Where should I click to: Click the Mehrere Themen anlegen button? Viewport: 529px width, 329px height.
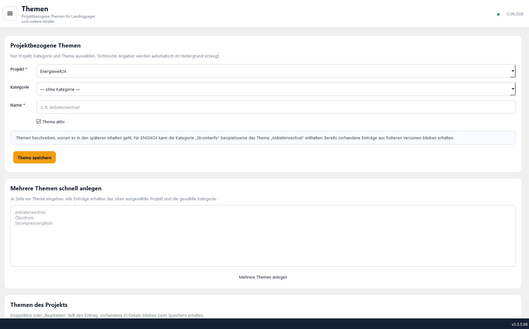(x=263, y=277)
